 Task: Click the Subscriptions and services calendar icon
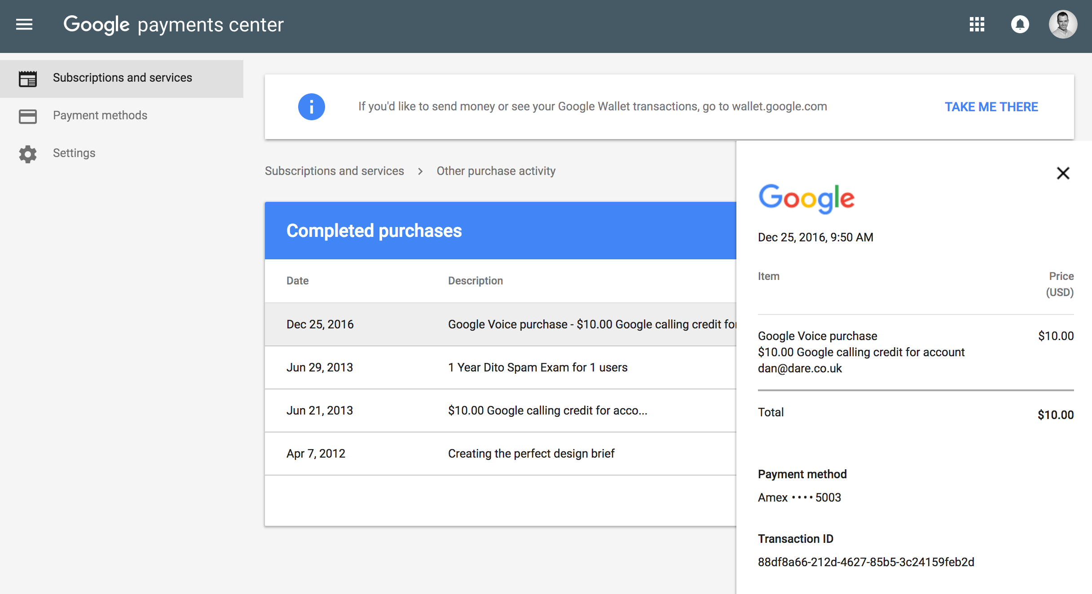tap(28, 79)
